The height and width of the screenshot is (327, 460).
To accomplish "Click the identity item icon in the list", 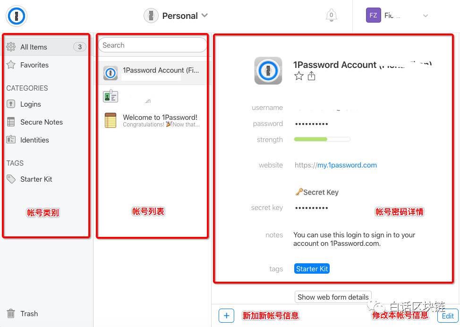I will pos(111,96).
